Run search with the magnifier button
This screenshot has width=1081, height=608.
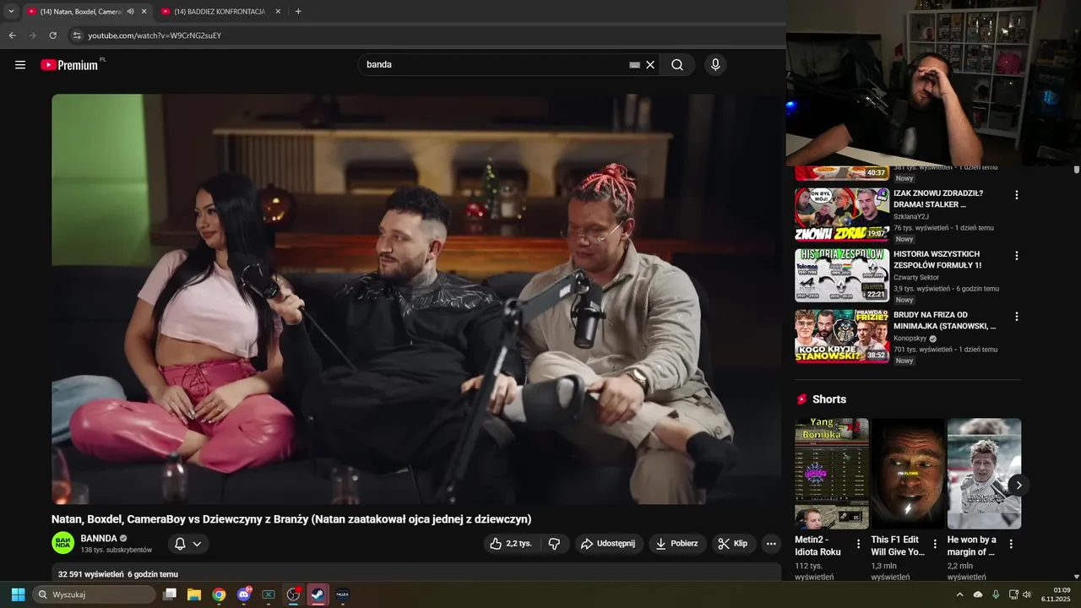[x=677, y=65]
